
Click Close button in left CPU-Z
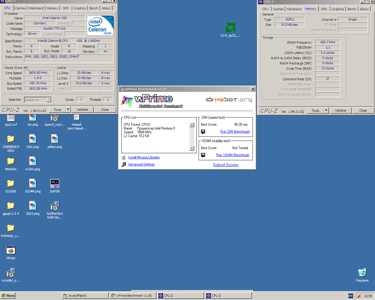[105, 110]
